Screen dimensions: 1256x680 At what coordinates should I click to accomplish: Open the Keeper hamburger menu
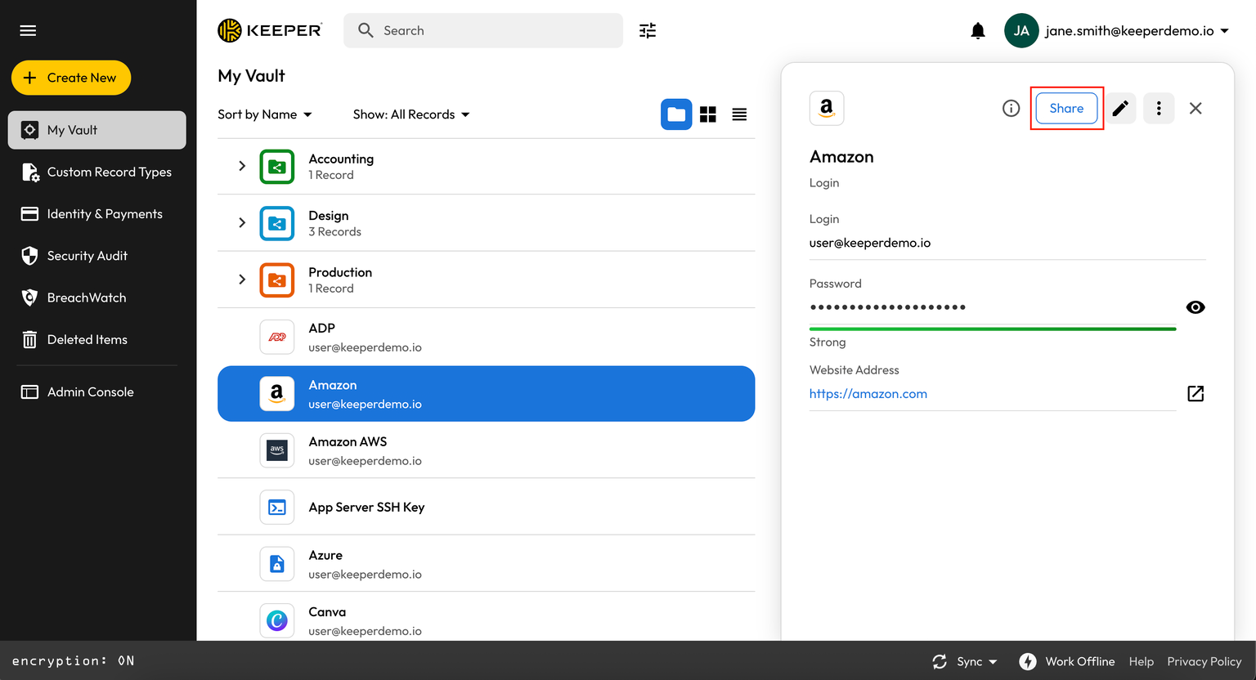[27, 30]
